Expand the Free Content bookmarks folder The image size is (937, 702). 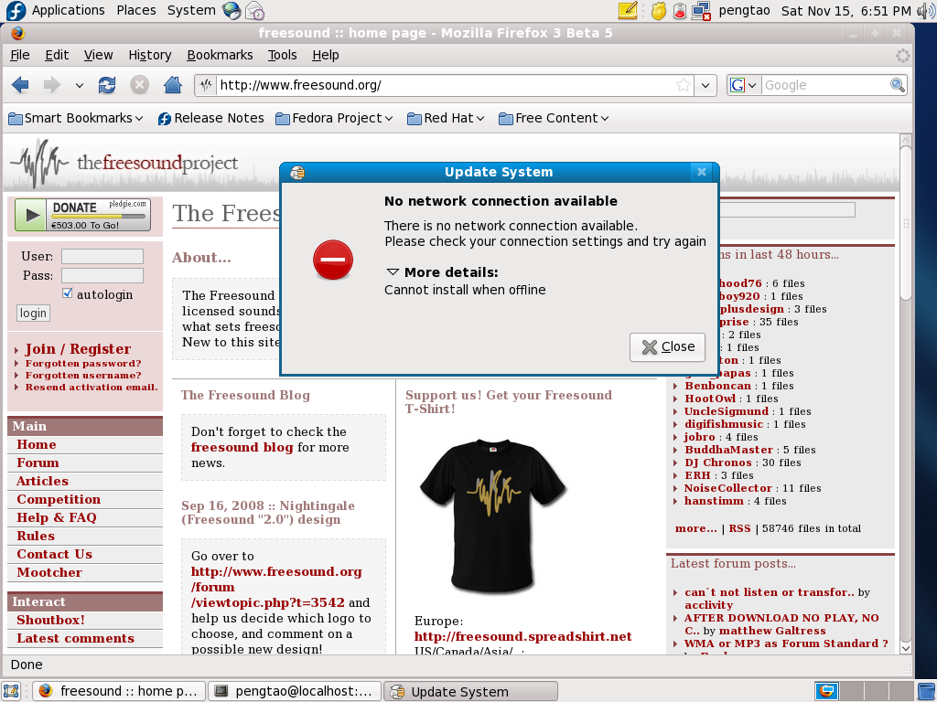click(554, 118)
